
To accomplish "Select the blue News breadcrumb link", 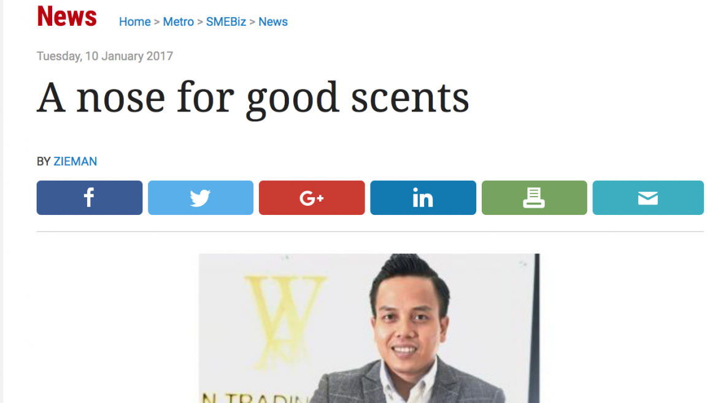I will [x=273, y=22].
